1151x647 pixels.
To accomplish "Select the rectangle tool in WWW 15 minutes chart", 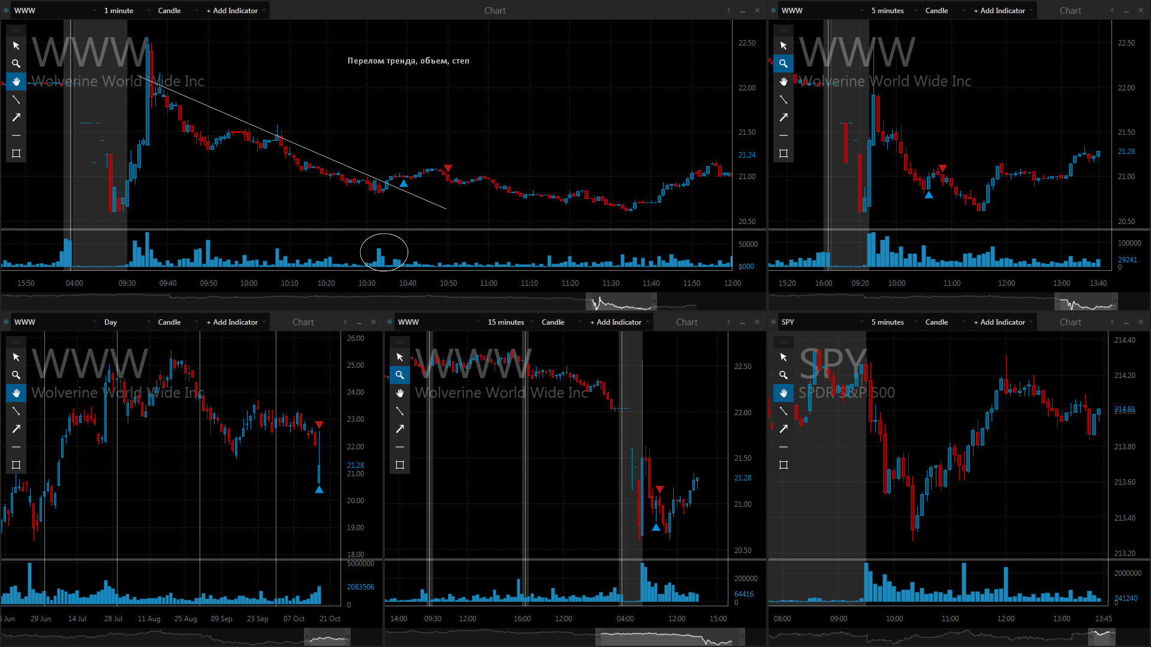I will [400, 465].
